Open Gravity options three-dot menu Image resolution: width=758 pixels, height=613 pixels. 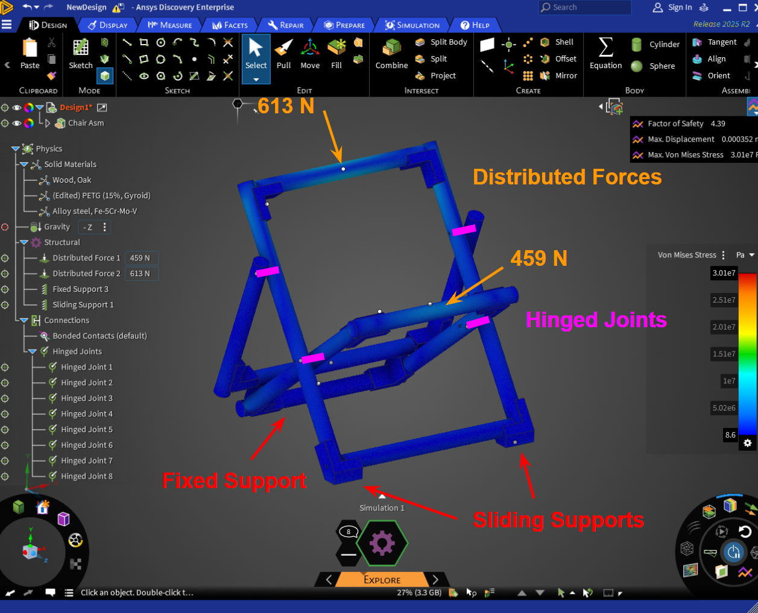[x=105, y=227]
